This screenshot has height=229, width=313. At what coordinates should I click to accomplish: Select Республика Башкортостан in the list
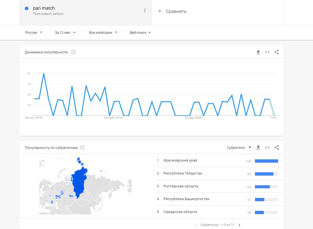tap(220, 199)
